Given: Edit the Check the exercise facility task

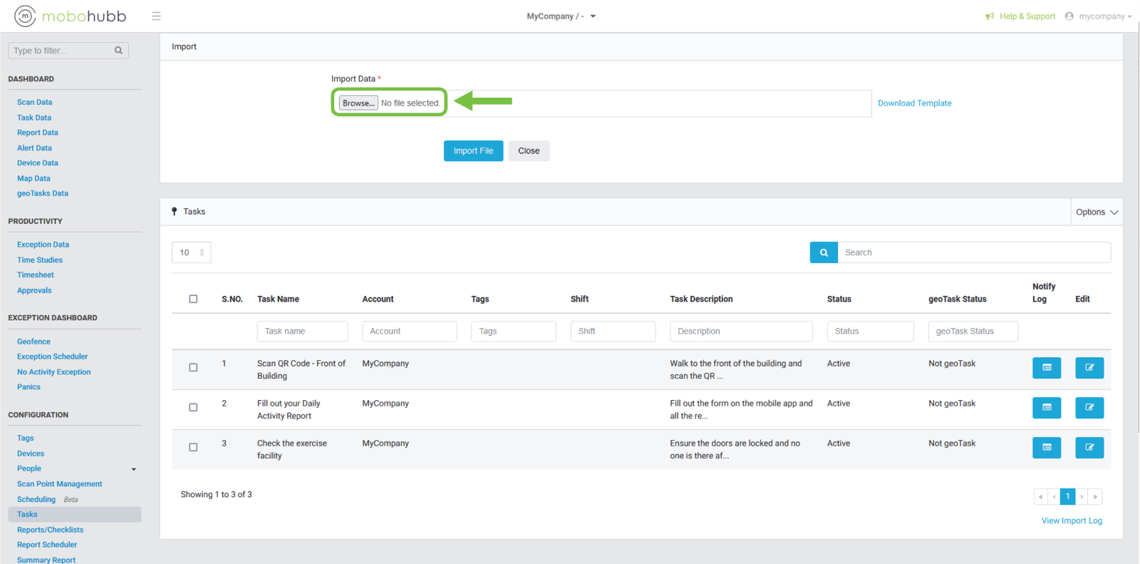Looking at the screenshot, I should click(1089, 448).
